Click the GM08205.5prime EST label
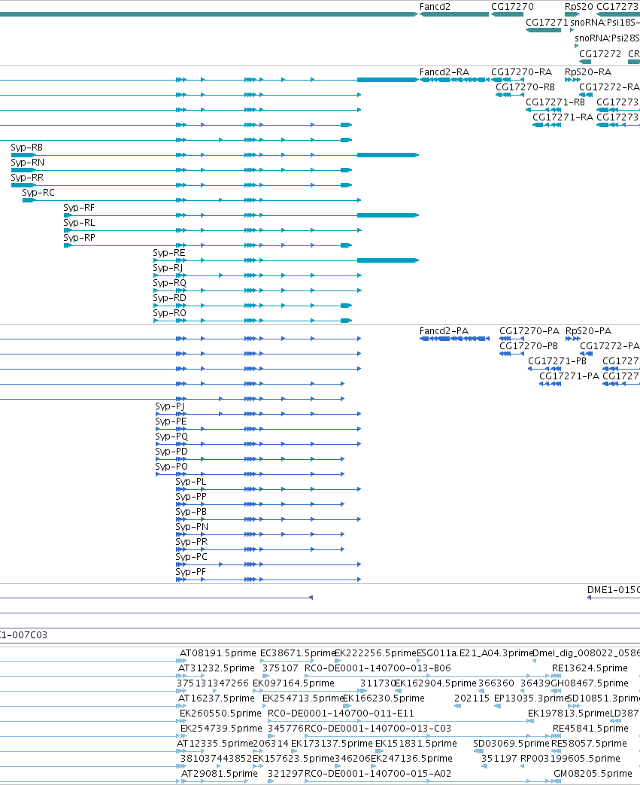This screenshot has height=785, width=640. click(x=593, y=774)
